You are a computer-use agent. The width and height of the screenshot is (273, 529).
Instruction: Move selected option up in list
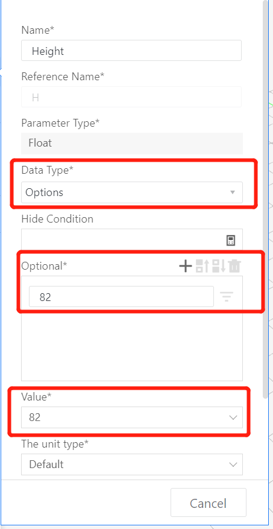tap(202, 266)
